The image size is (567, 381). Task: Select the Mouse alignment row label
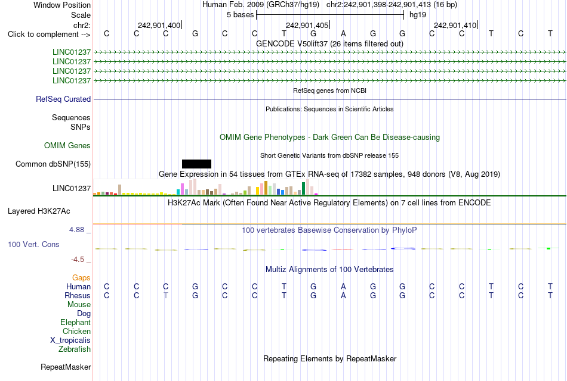[79, 305]
